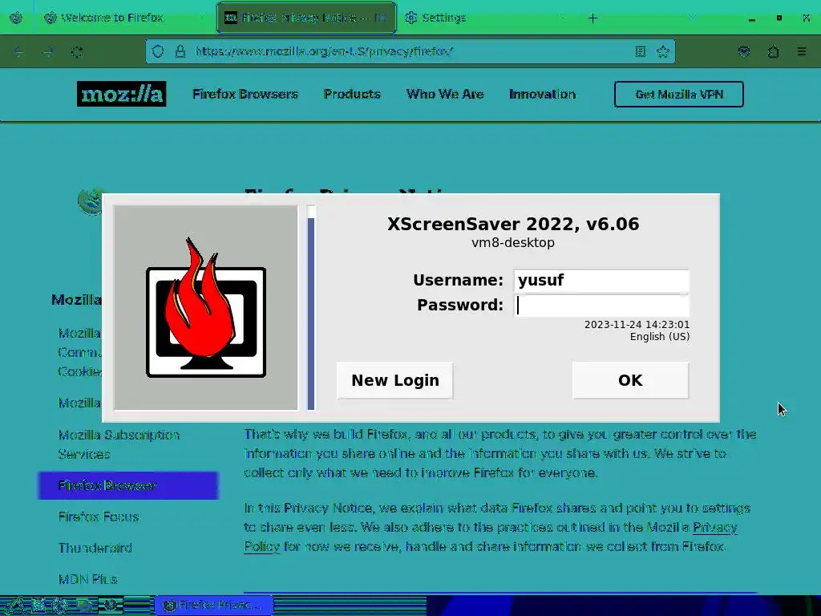Open the Firefox Focus sidebar link
Image resolution: width=821 pixels, height=616 pixels.
coord(99,517)
